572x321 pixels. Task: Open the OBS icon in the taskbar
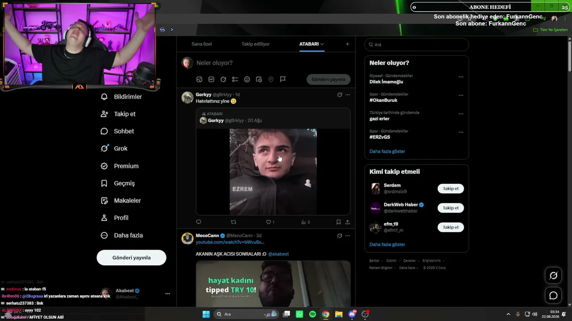[365, 314]
